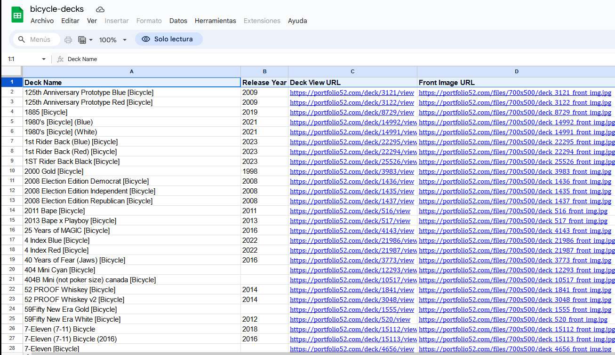Select cell 52 PROOF Whiskey v2 [Bicycle]

coord(132,300)
